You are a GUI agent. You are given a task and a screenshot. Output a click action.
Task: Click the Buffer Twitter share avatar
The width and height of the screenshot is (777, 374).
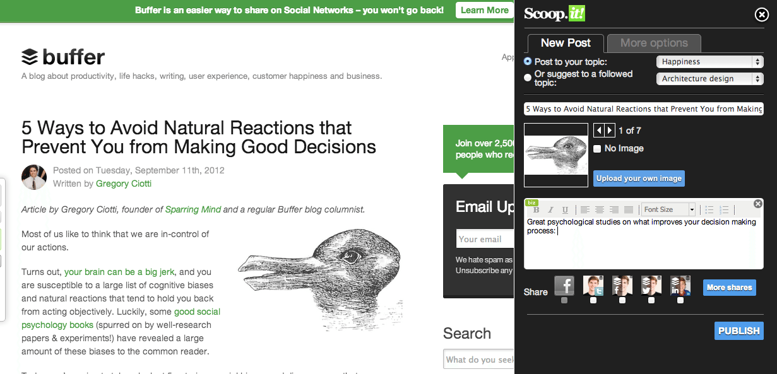click(x=651, y=286)
